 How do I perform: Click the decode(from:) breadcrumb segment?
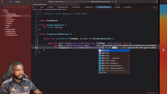tap(63, 9)
